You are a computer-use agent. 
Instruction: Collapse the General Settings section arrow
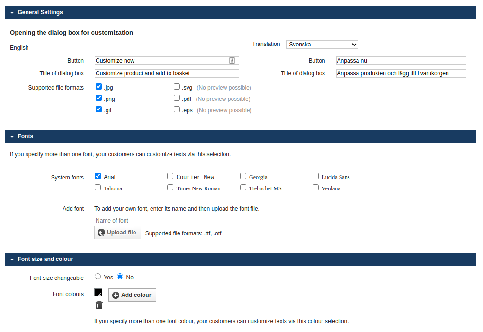[x=12, y=13]
